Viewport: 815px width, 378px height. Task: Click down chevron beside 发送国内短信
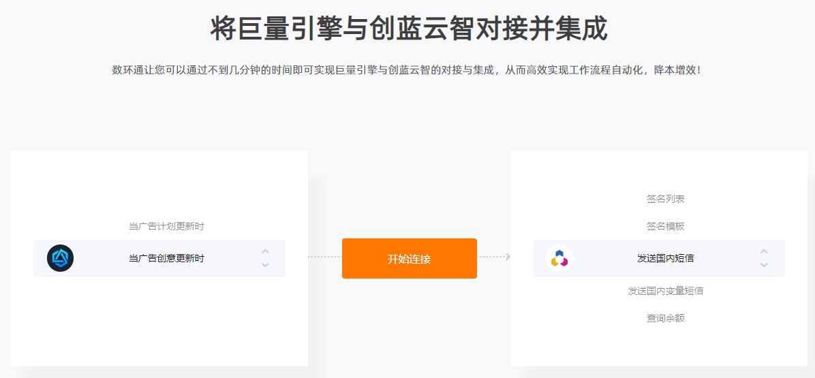pos(763,265)
